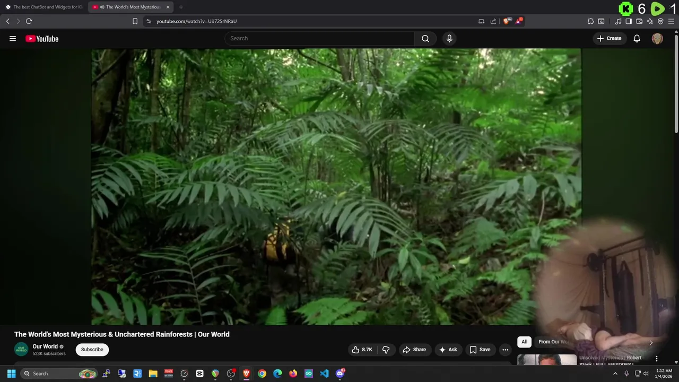The width and height of the screenshot is (679, 382).
Task: View site information icon in address bar
Action: pos(149,21)
